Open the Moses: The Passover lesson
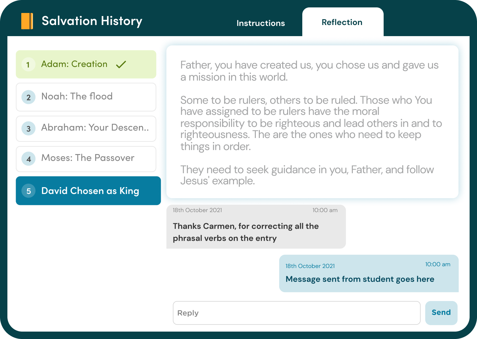Viewport: 477px width, 339px height. click(x=88, y=158)
